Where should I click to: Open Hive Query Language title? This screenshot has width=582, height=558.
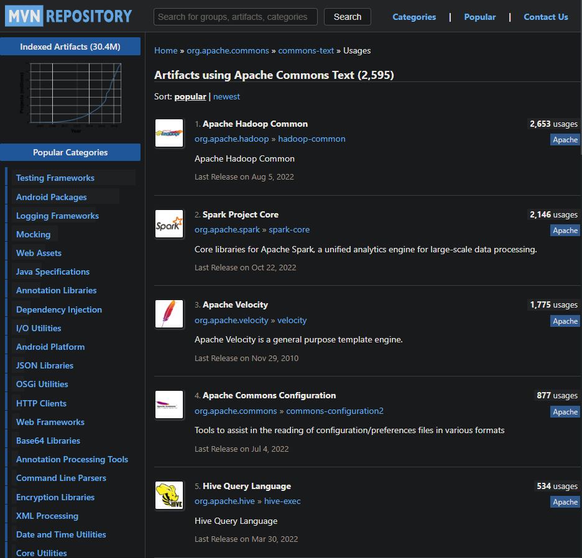247,486
